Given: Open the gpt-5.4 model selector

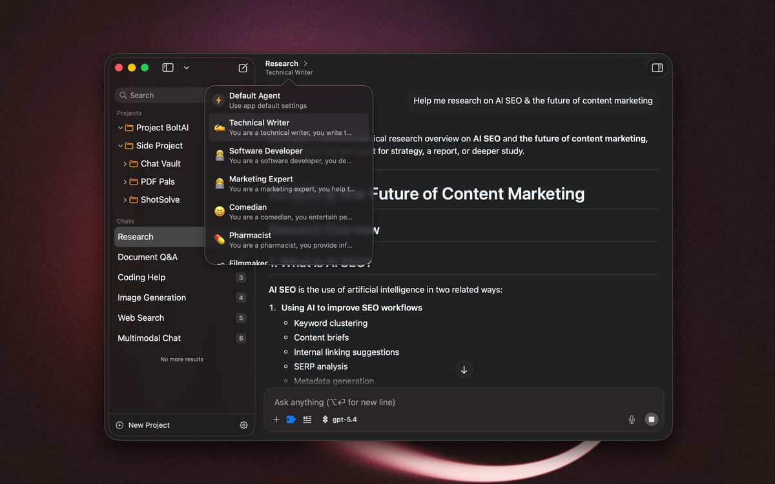Looking at the screenshot, I should pyautogui.click(x=340, y=419).
